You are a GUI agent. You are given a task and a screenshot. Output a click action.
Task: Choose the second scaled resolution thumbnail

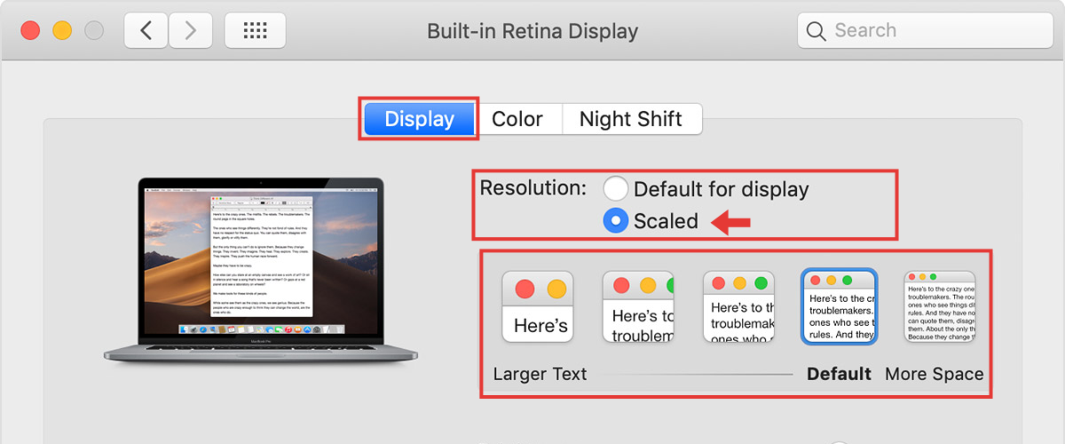click(638, 306)
